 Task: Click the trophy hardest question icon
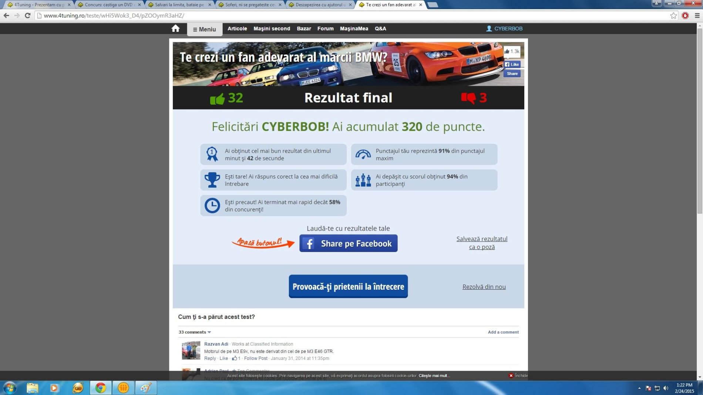coord(212,180)
